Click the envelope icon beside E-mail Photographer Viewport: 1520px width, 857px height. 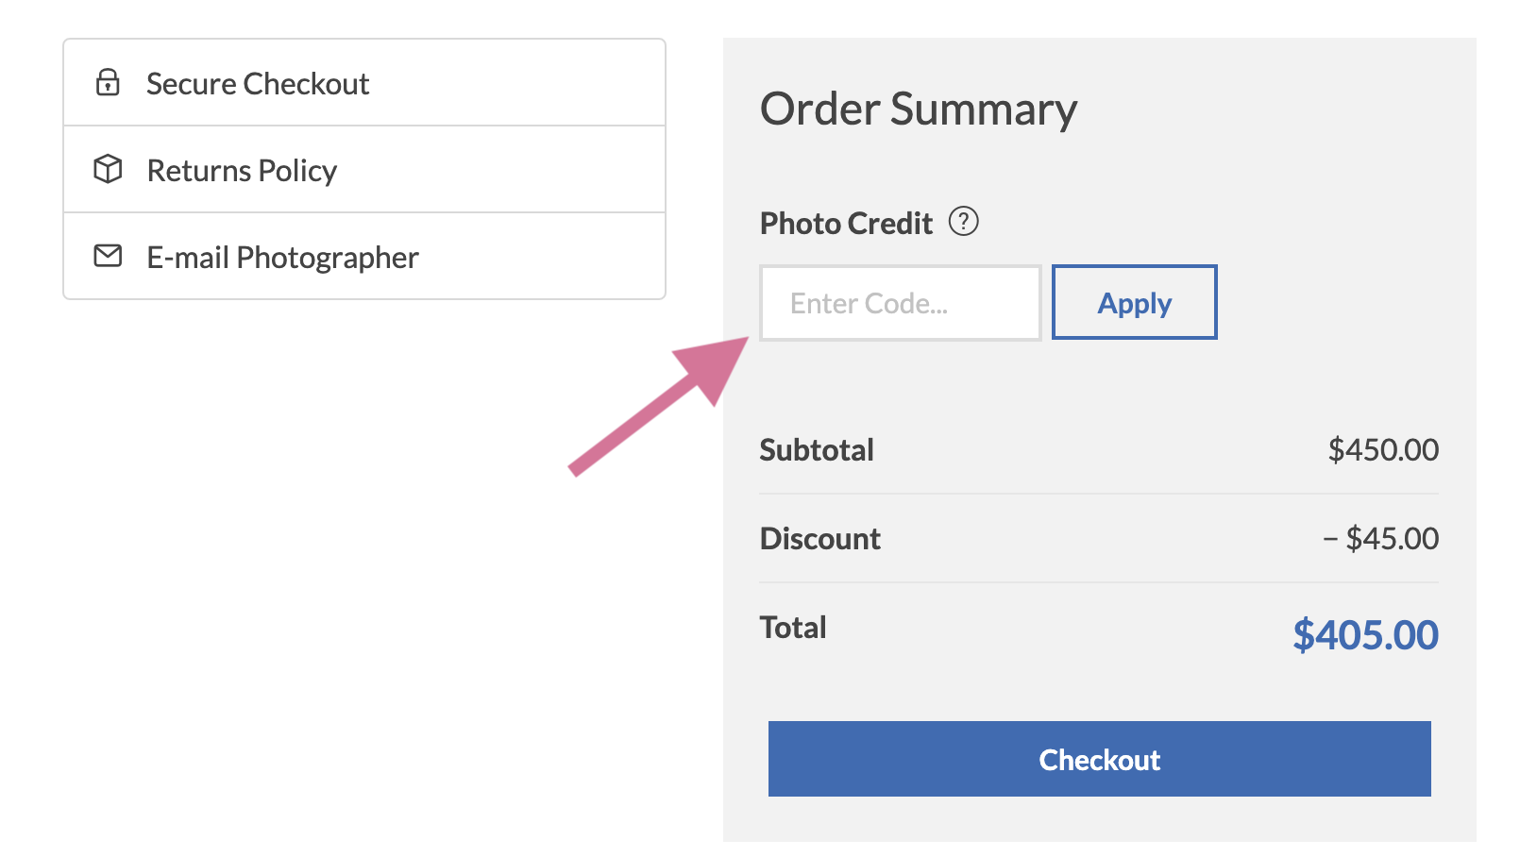(108, 256)
